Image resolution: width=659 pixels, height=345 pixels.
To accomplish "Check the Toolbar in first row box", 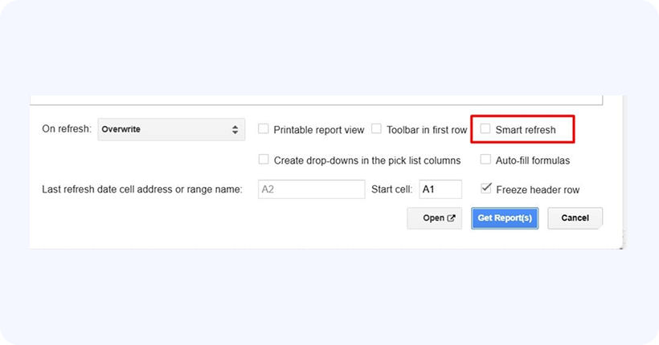I will (376, 128).
